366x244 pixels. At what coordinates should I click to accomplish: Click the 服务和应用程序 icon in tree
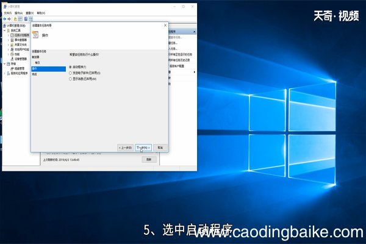pos(9,73)
